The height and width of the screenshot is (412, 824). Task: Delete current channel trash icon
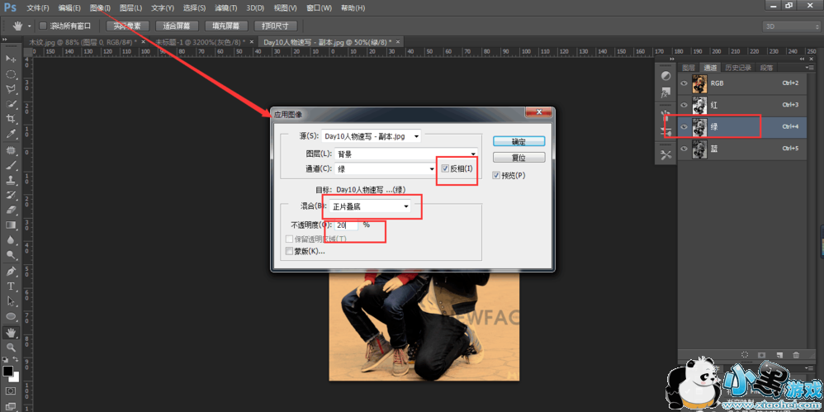[x=796, y=355]
